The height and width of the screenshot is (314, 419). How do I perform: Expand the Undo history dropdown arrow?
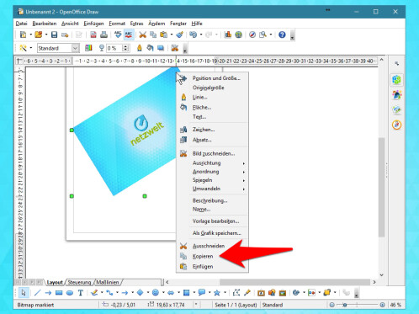point(201,35)
